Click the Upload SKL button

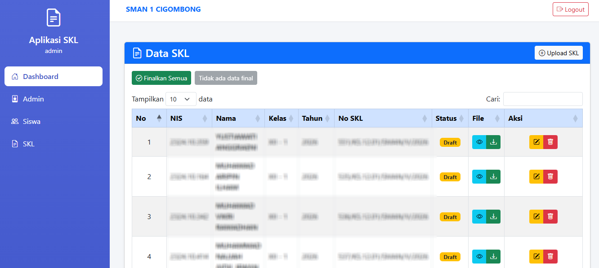click(x=559, y=53)
